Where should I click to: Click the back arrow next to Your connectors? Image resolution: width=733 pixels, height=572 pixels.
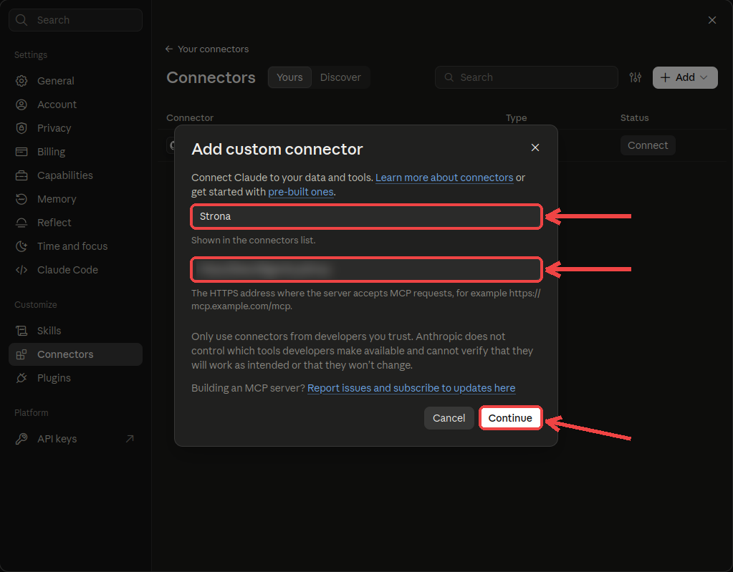coord(169,49)
